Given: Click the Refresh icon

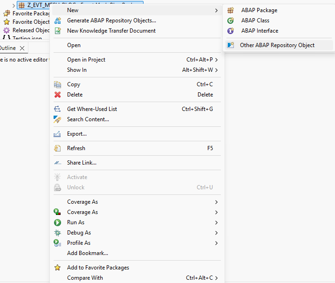Looking at the screenshot, I should click(58, 148).
